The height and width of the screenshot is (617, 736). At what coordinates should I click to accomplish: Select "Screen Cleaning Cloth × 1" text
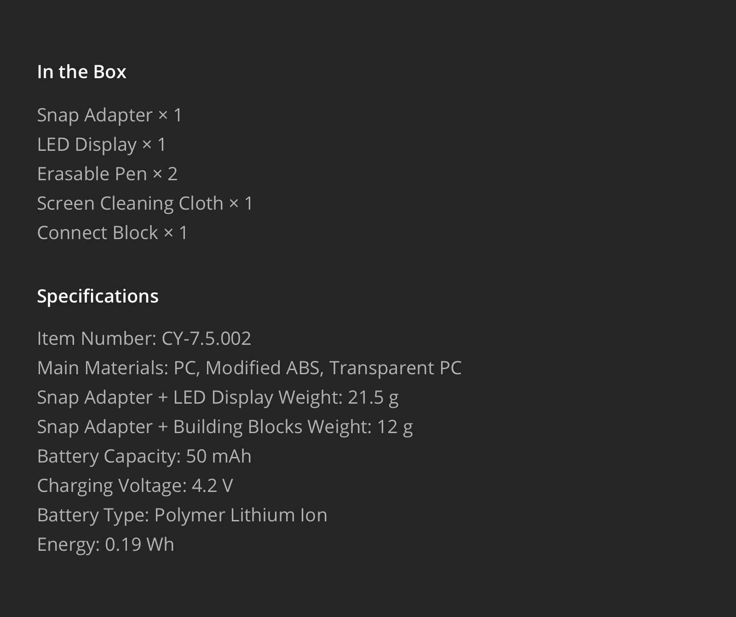(x=145, y=203)
